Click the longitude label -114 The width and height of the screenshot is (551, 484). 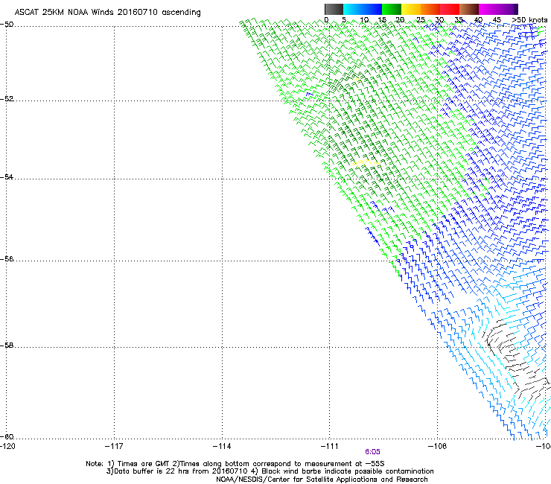pyautogui.click(x=222, y=446)
